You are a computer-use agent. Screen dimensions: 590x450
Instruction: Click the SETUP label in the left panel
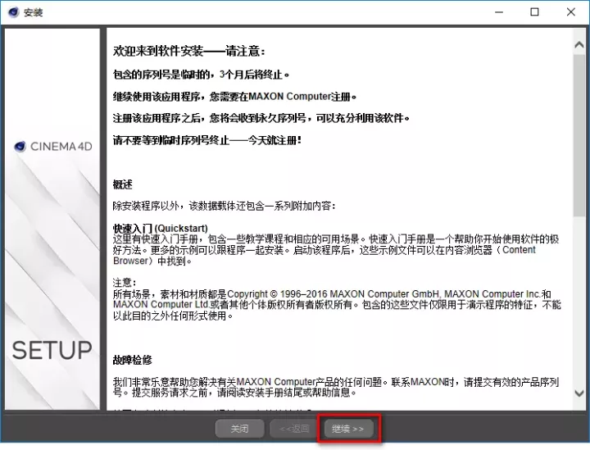coord(52,351)
